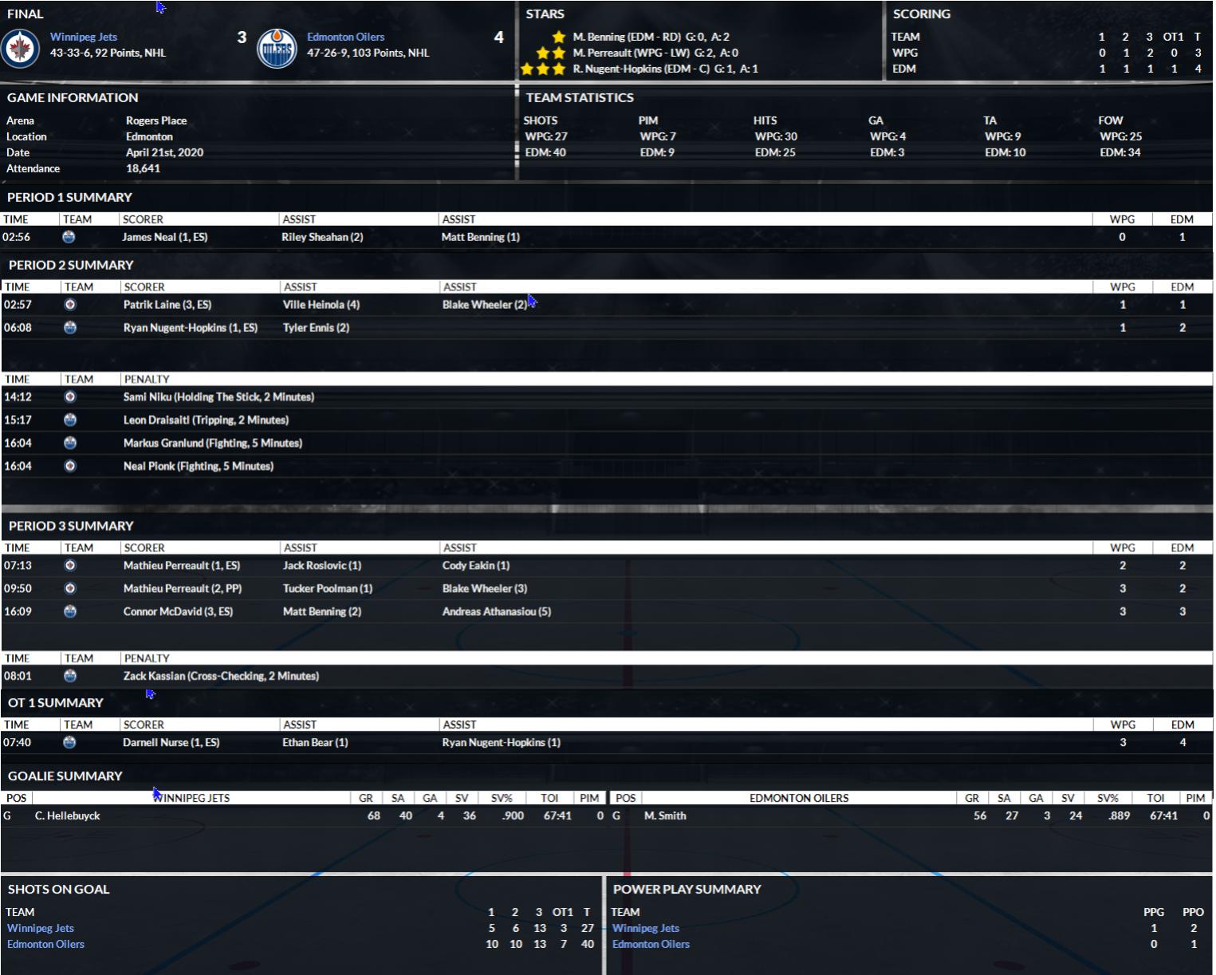Screen dimensions: 1216x975
Task: Select assist Tyler Ennis (2)
Action: click(316, 328)
